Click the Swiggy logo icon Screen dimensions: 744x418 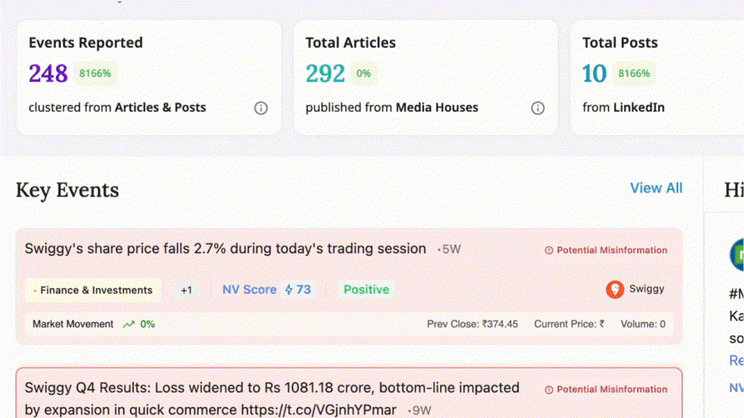coord(615,289)
